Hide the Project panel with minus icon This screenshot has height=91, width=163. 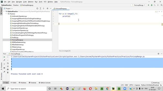50,8
